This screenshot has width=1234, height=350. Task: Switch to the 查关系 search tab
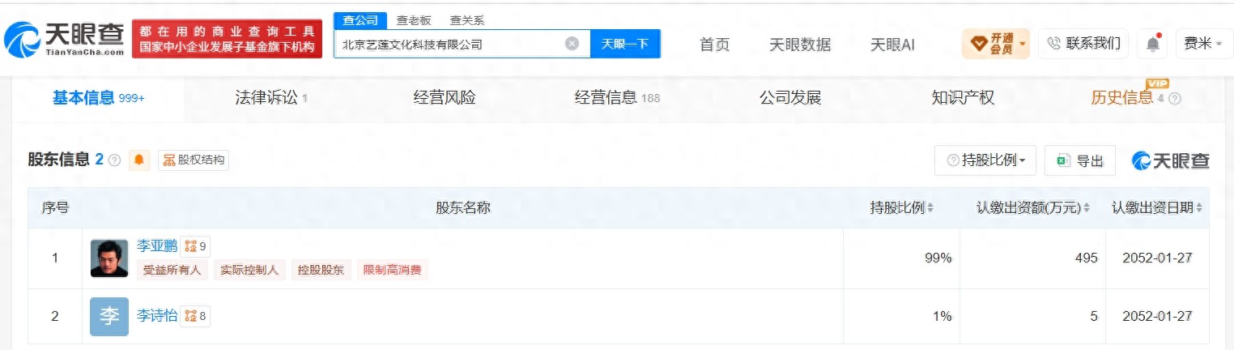467,20
